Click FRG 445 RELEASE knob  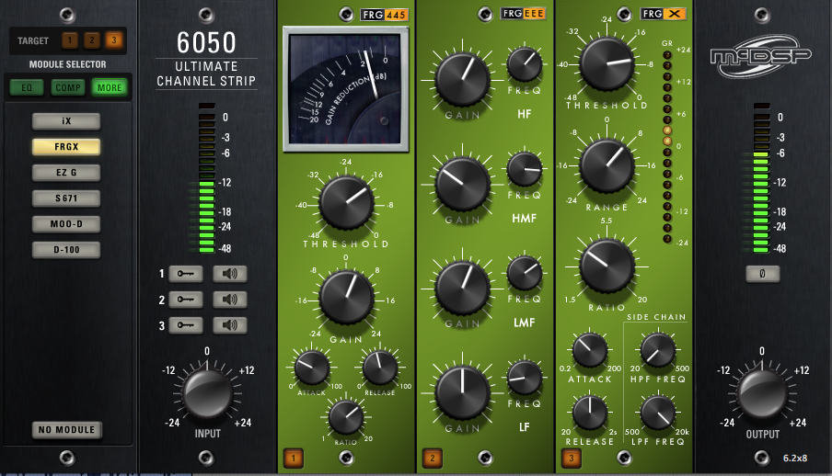coord(380,367)
